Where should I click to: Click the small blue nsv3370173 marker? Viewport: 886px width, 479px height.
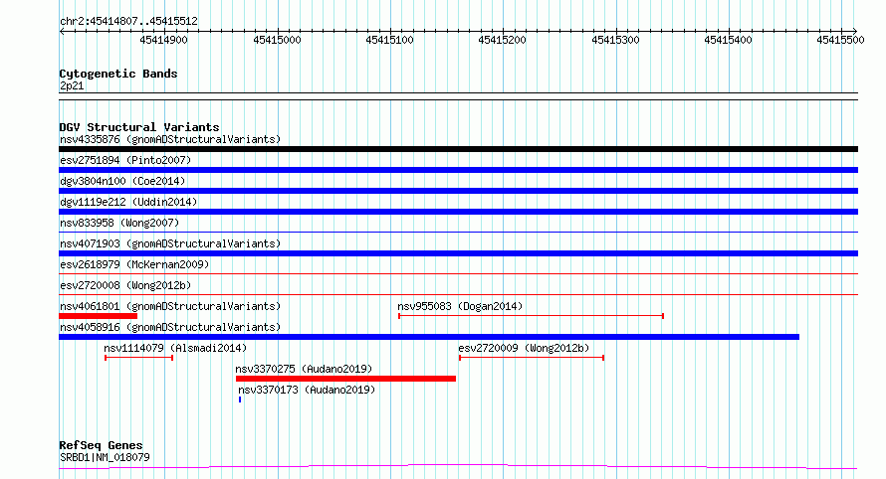240,399
